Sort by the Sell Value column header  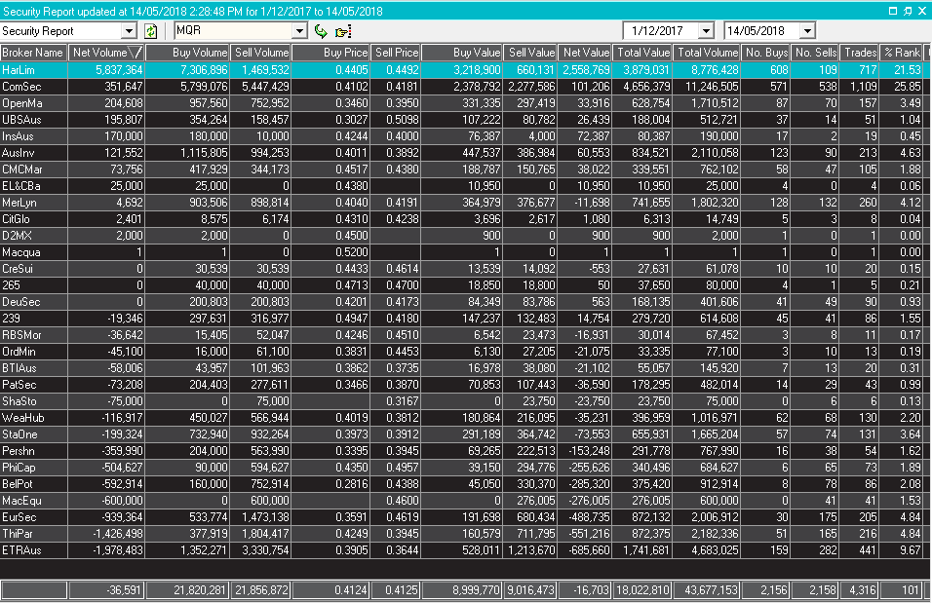tap(530, 53)
